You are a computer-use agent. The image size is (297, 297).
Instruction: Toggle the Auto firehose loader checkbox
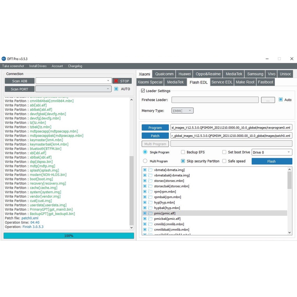(281, 99)
